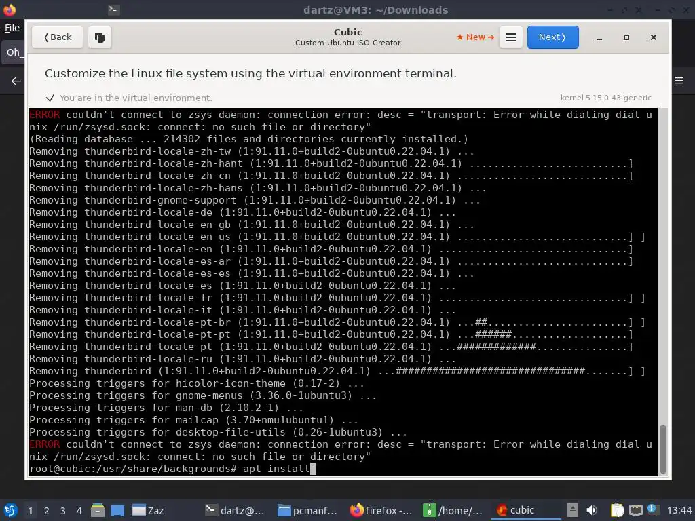Click the 'Processing triggers for desktop-file-utils' line

tap(218, 432)
